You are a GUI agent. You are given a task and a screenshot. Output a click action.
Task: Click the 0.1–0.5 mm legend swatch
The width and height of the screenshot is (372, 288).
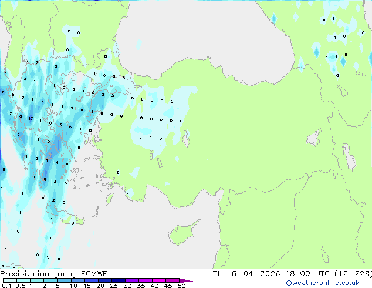(x=10, y=280)
